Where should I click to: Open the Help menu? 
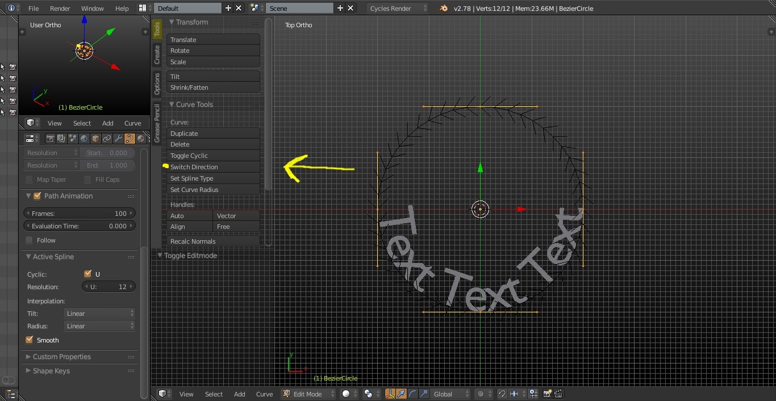[x=122, y=9]
